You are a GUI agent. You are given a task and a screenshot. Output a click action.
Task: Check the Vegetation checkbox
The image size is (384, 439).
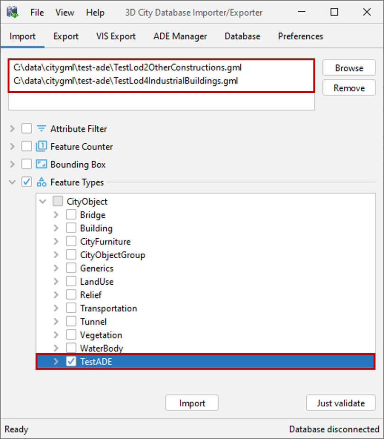click(x=71, y=335)
